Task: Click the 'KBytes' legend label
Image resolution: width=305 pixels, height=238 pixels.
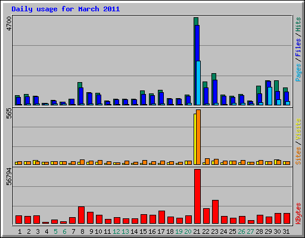Action: [298, 213]
